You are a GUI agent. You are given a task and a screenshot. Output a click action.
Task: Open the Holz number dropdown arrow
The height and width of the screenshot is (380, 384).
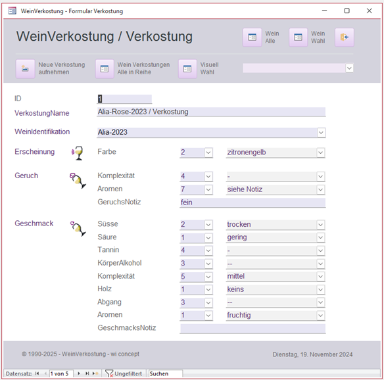(208, 289)
